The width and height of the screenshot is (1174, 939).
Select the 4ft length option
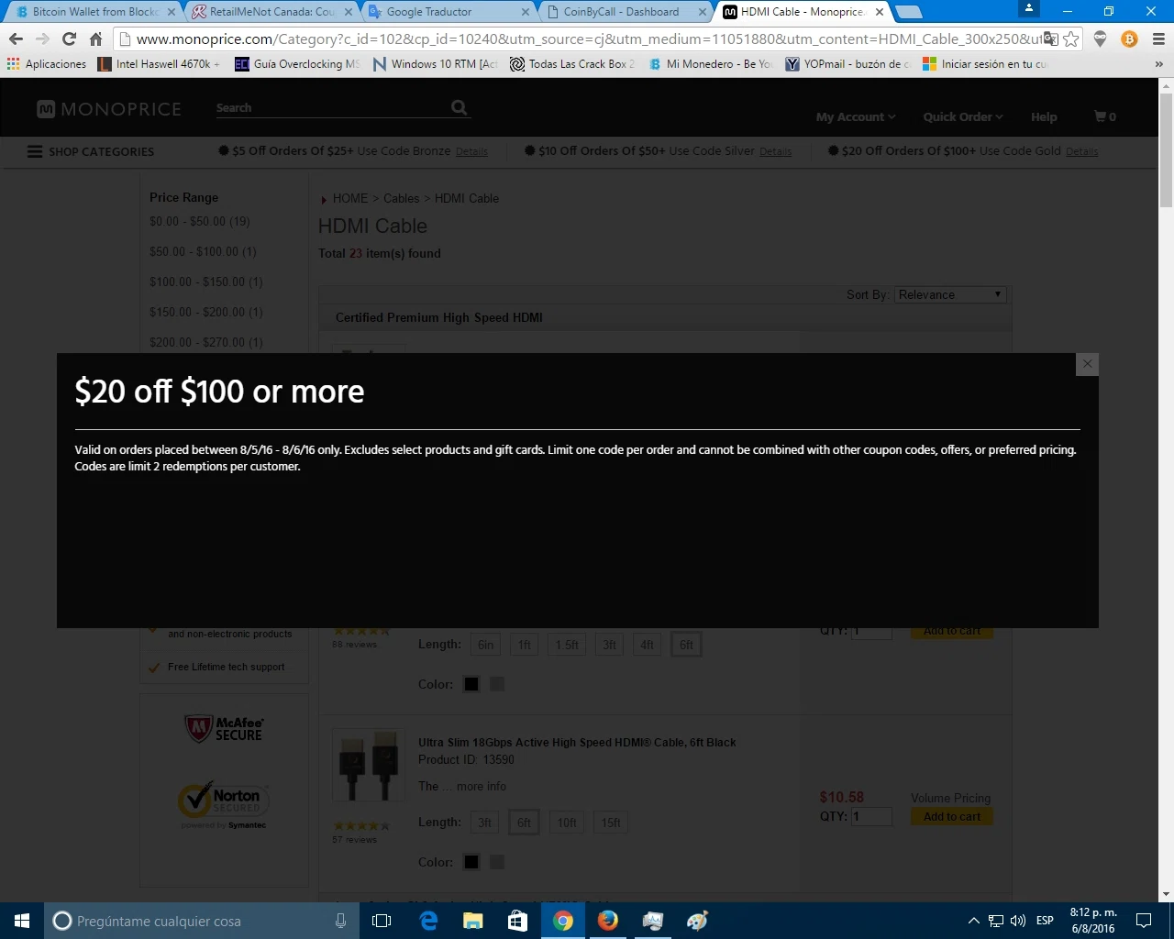[x=648, y=645]
